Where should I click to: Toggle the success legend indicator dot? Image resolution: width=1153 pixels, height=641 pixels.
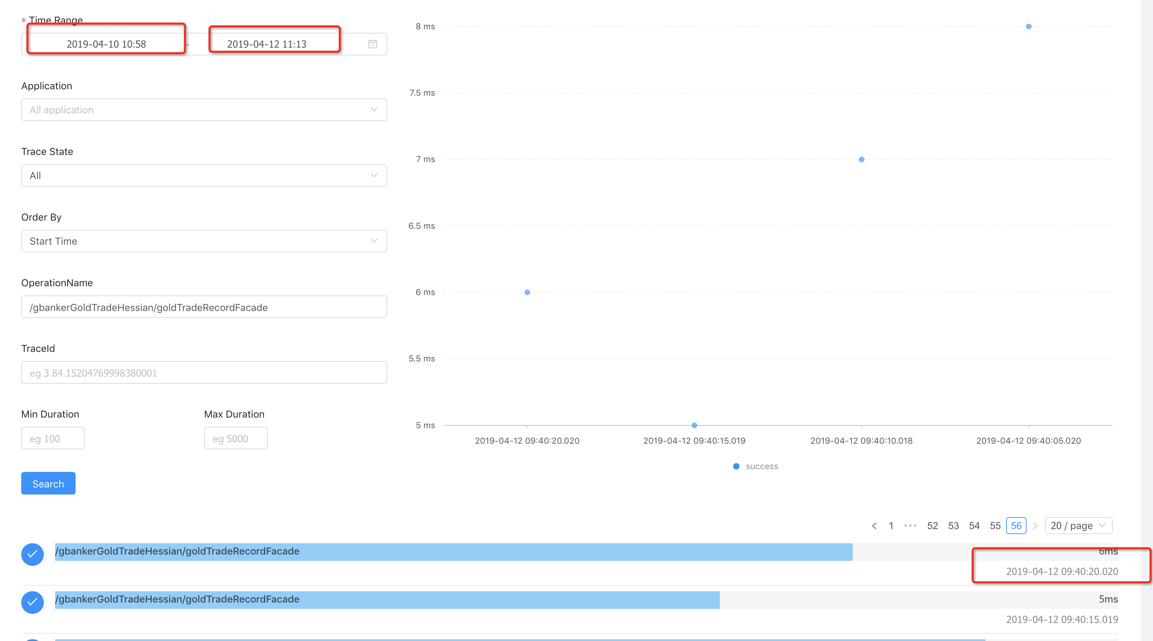coord(736,466)
